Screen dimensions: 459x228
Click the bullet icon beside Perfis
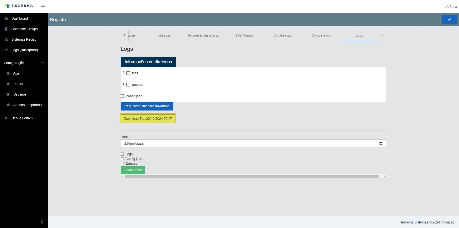coord(8,84)
